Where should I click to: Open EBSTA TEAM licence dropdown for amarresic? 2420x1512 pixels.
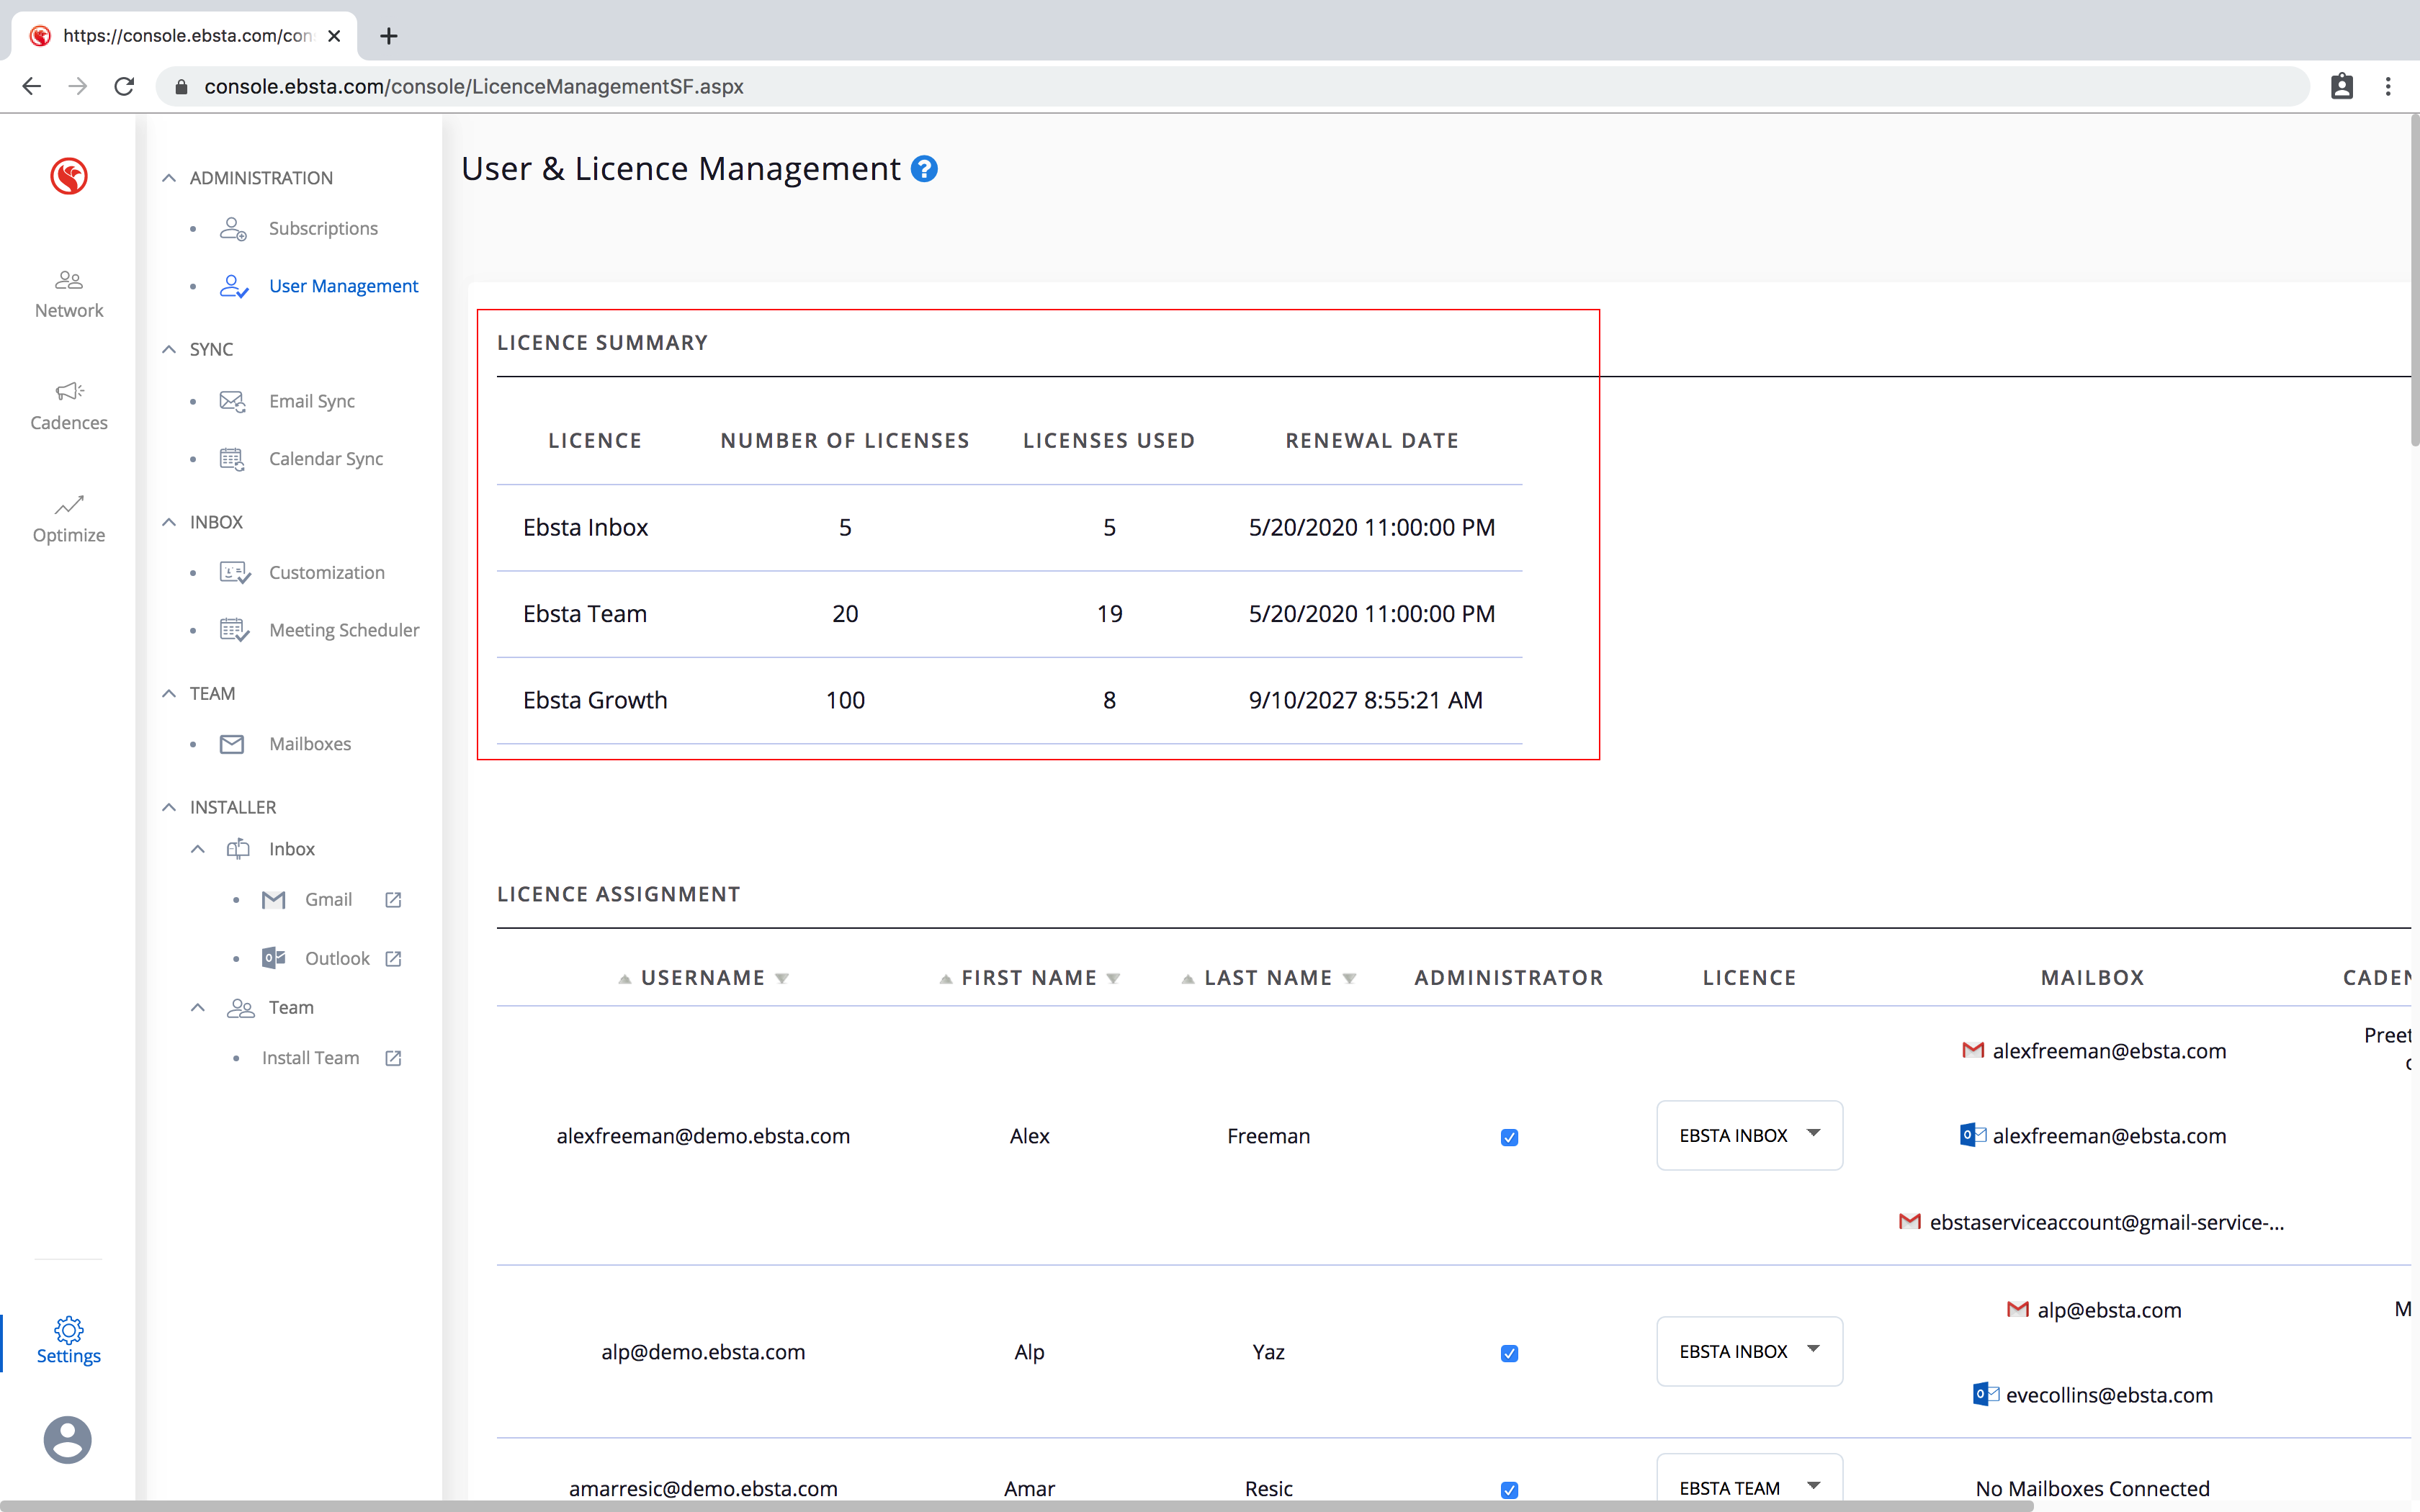point(1749,1487)
